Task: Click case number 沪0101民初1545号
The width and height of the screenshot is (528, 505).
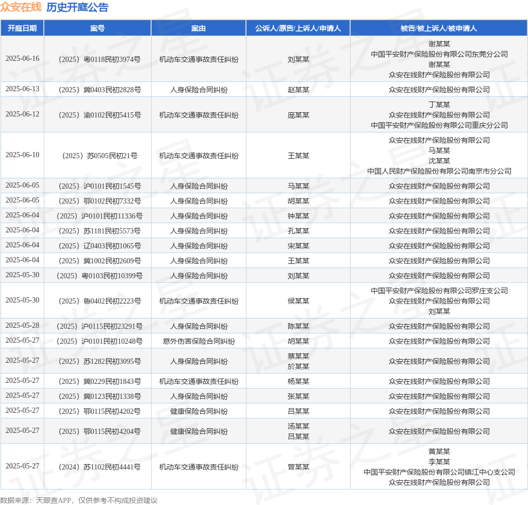Action: 100,186
